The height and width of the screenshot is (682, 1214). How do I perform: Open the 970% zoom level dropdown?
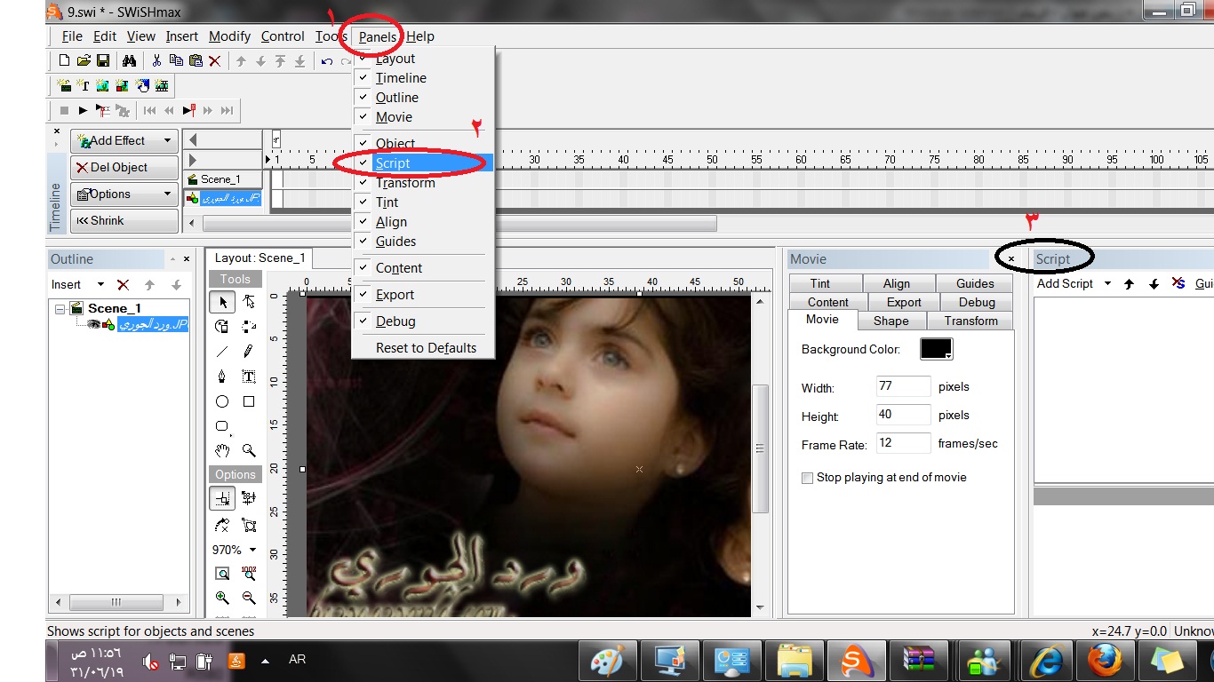coord(235,550)
